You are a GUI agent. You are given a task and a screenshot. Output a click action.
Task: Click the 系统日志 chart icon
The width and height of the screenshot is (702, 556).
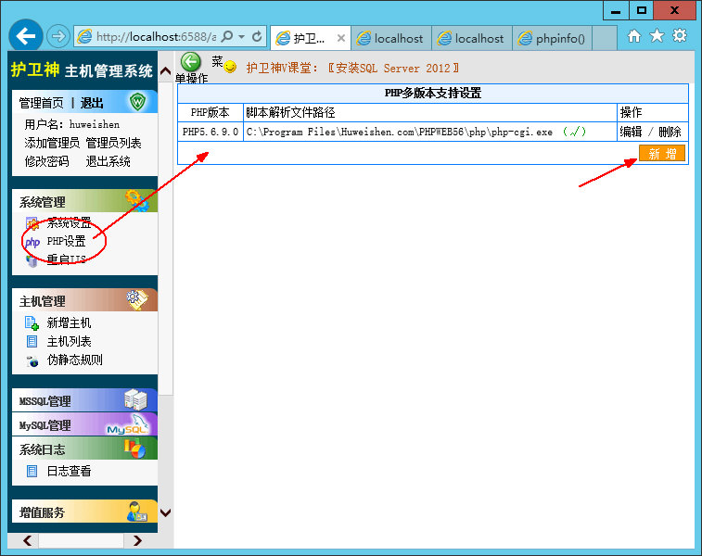coord(134,449)
